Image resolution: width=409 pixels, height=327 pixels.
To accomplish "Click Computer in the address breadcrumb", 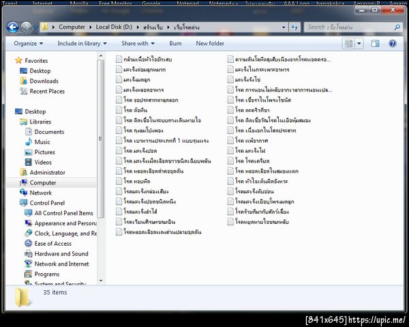I will pos(72,27).
